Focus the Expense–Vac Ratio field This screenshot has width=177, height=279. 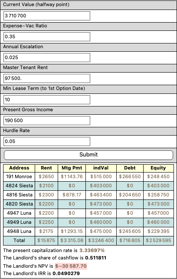pyautogui.click(x=47, y=37)
